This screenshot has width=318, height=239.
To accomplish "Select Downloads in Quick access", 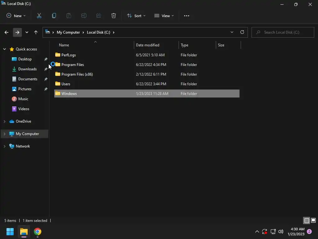I will click(27, 69).
